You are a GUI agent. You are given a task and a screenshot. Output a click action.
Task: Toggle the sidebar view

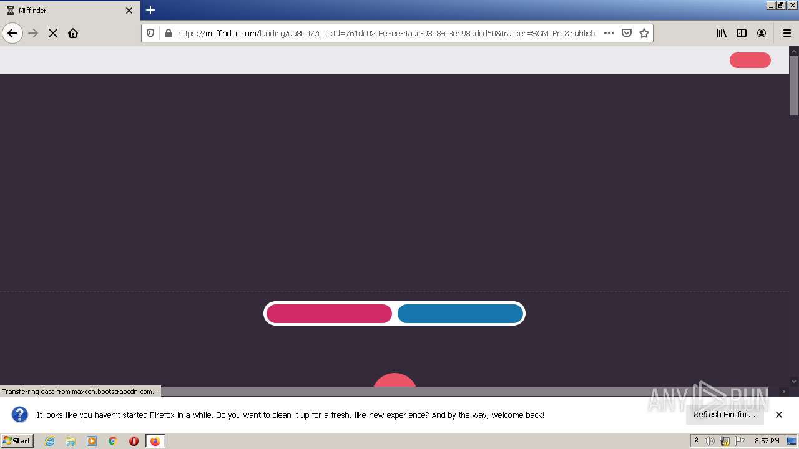[x=742, y=33]
